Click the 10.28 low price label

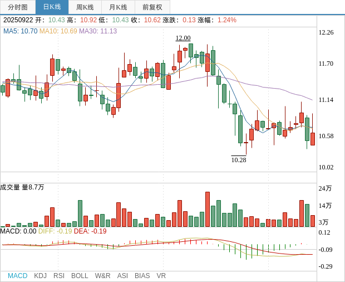pyautogui.click(x=239, y=160)
